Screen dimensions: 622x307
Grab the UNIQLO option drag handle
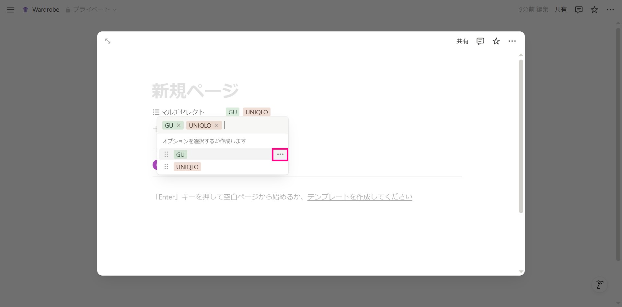166,167
